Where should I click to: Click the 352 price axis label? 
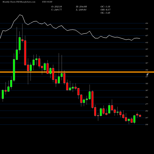pyautogui.click(x=147, y=70)
